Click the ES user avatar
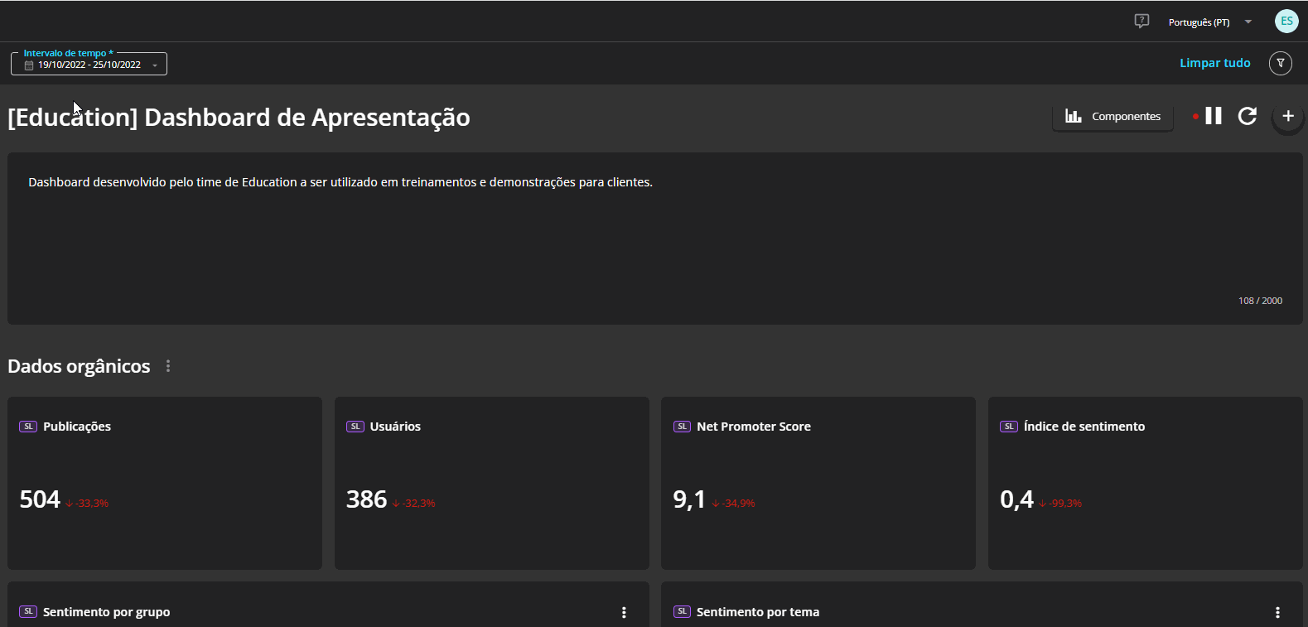 [1286, 22]
